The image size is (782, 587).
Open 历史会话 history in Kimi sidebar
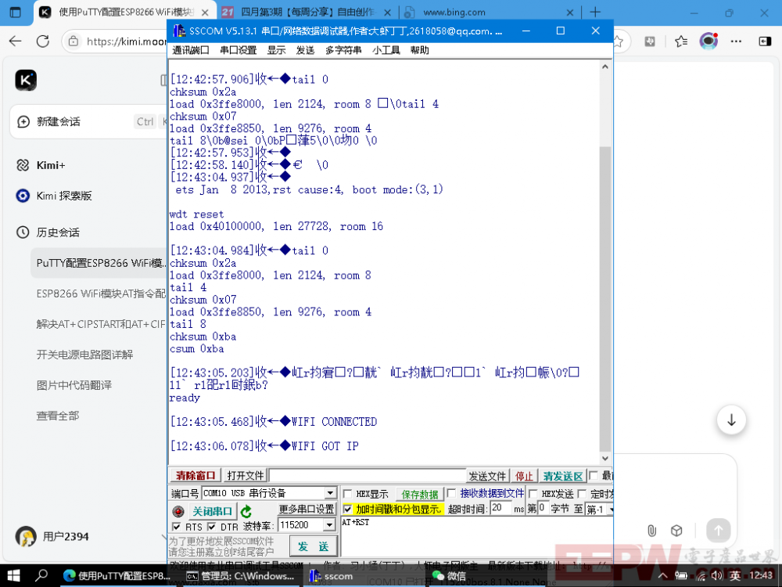click(48, 232)
